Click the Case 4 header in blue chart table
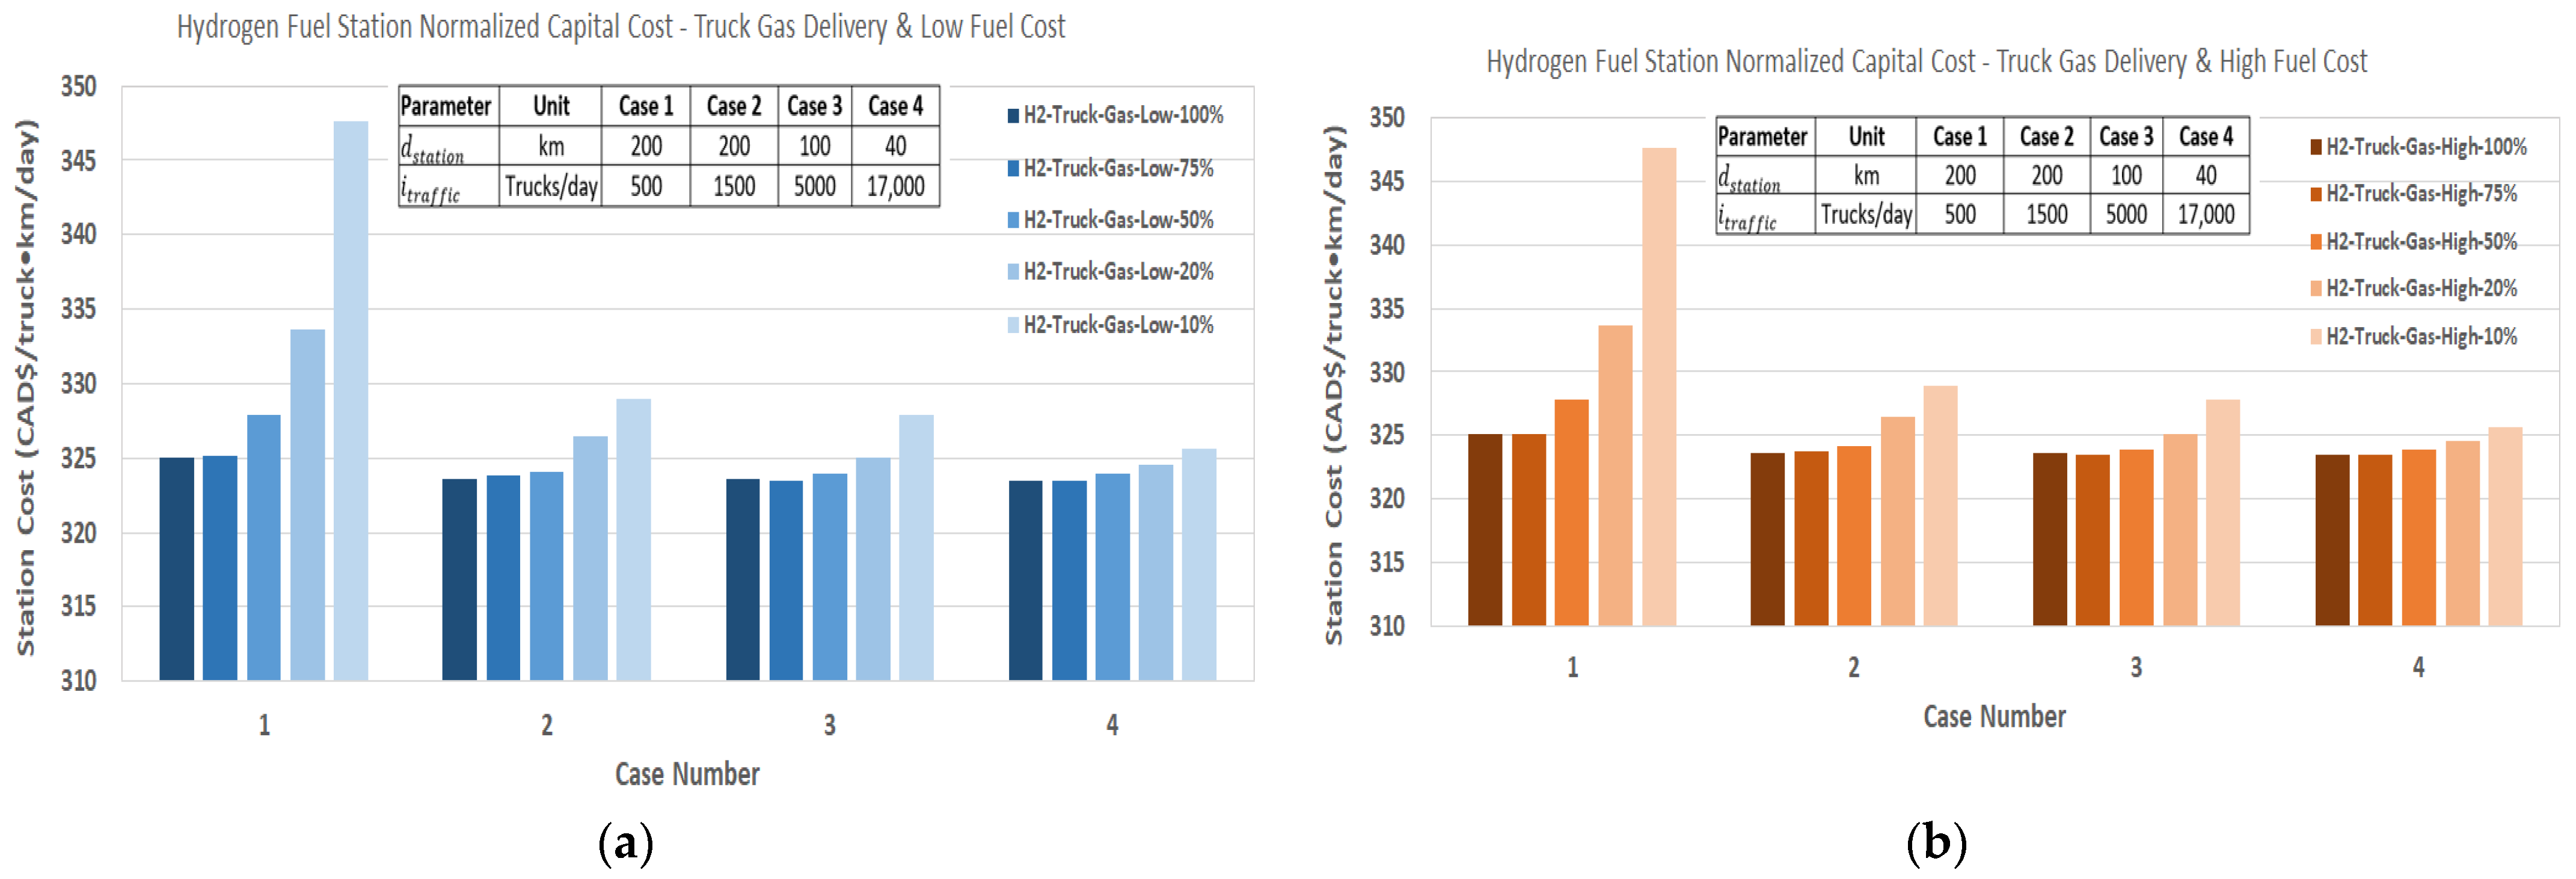 tap(895, 106)
